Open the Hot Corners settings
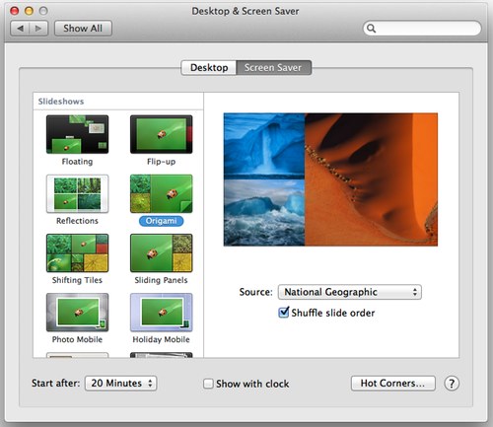 coord(393,384)
